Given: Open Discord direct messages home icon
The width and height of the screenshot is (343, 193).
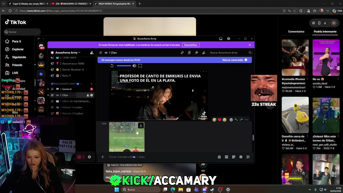Looking at the screenshot, I should 41,47.
